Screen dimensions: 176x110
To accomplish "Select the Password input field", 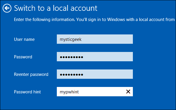I will pyautogui.click(x=95, y=57).
